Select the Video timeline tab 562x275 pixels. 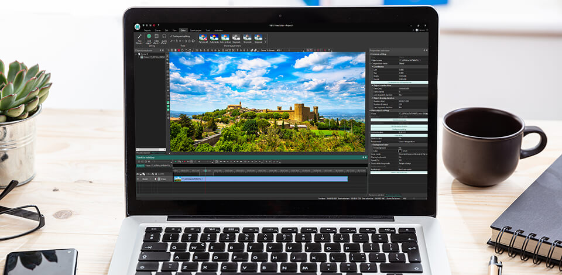[x=159, y=166]
